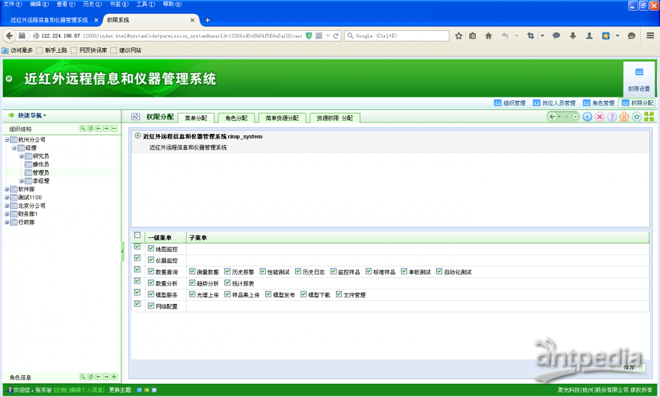Uncheck the 地图监控 menu checkbox
Image resolution: width=660 pixels, height=397 pixels.
point(151,249)
